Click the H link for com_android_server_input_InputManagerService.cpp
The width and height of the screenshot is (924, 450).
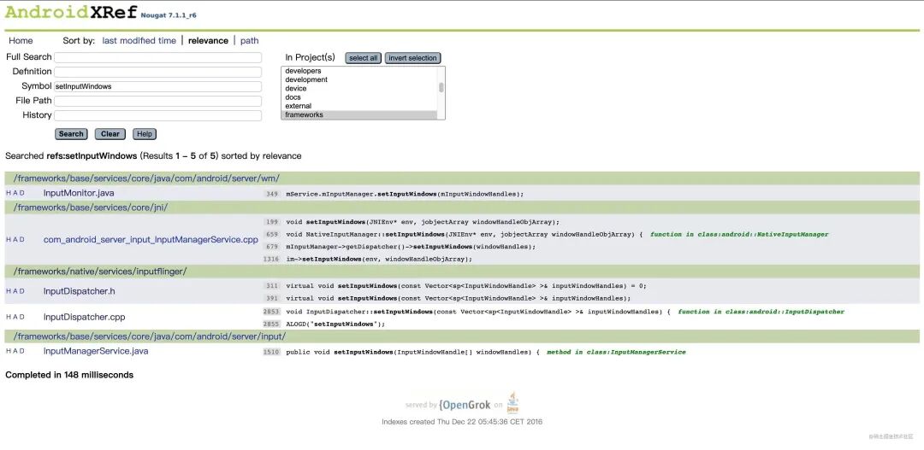9,240
